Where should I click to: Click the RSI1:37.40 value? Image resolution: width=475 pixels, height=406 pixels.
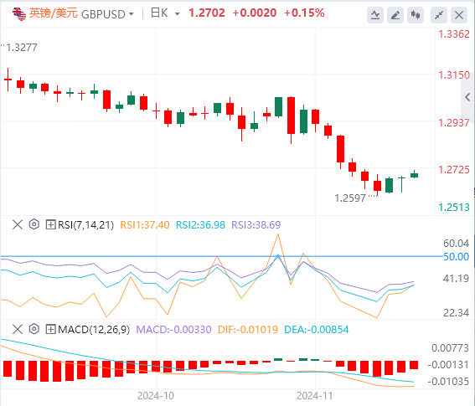coord(145,225)
